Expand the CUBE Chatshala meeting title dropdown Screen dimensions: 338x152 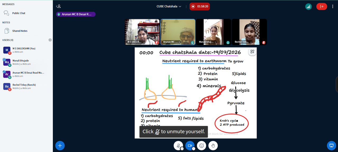pos(169,6)
